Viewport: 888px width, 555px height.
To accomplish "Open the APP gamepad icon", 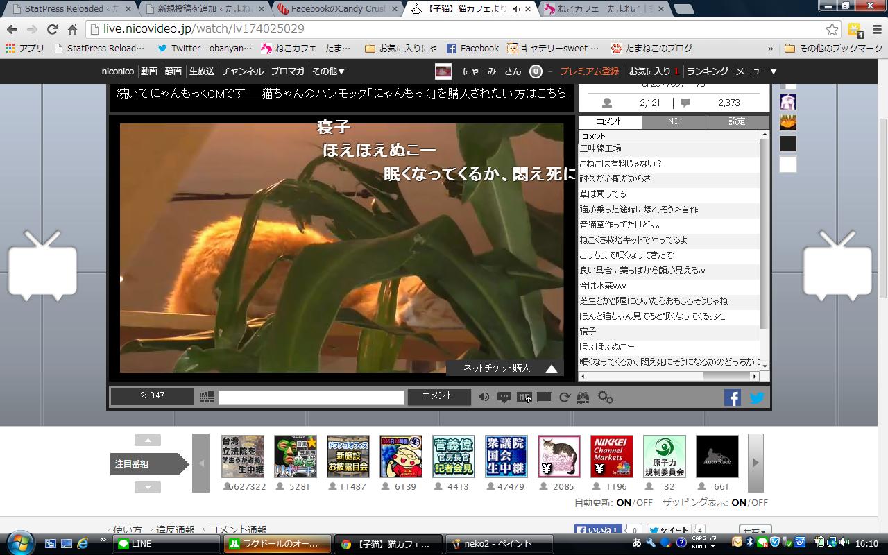I will pos(583,398).
